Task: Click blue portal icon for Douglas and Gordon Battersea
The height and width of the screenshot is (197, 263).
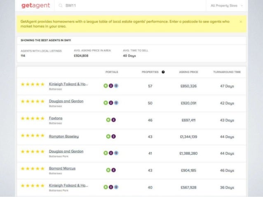Action: (117, 103)
